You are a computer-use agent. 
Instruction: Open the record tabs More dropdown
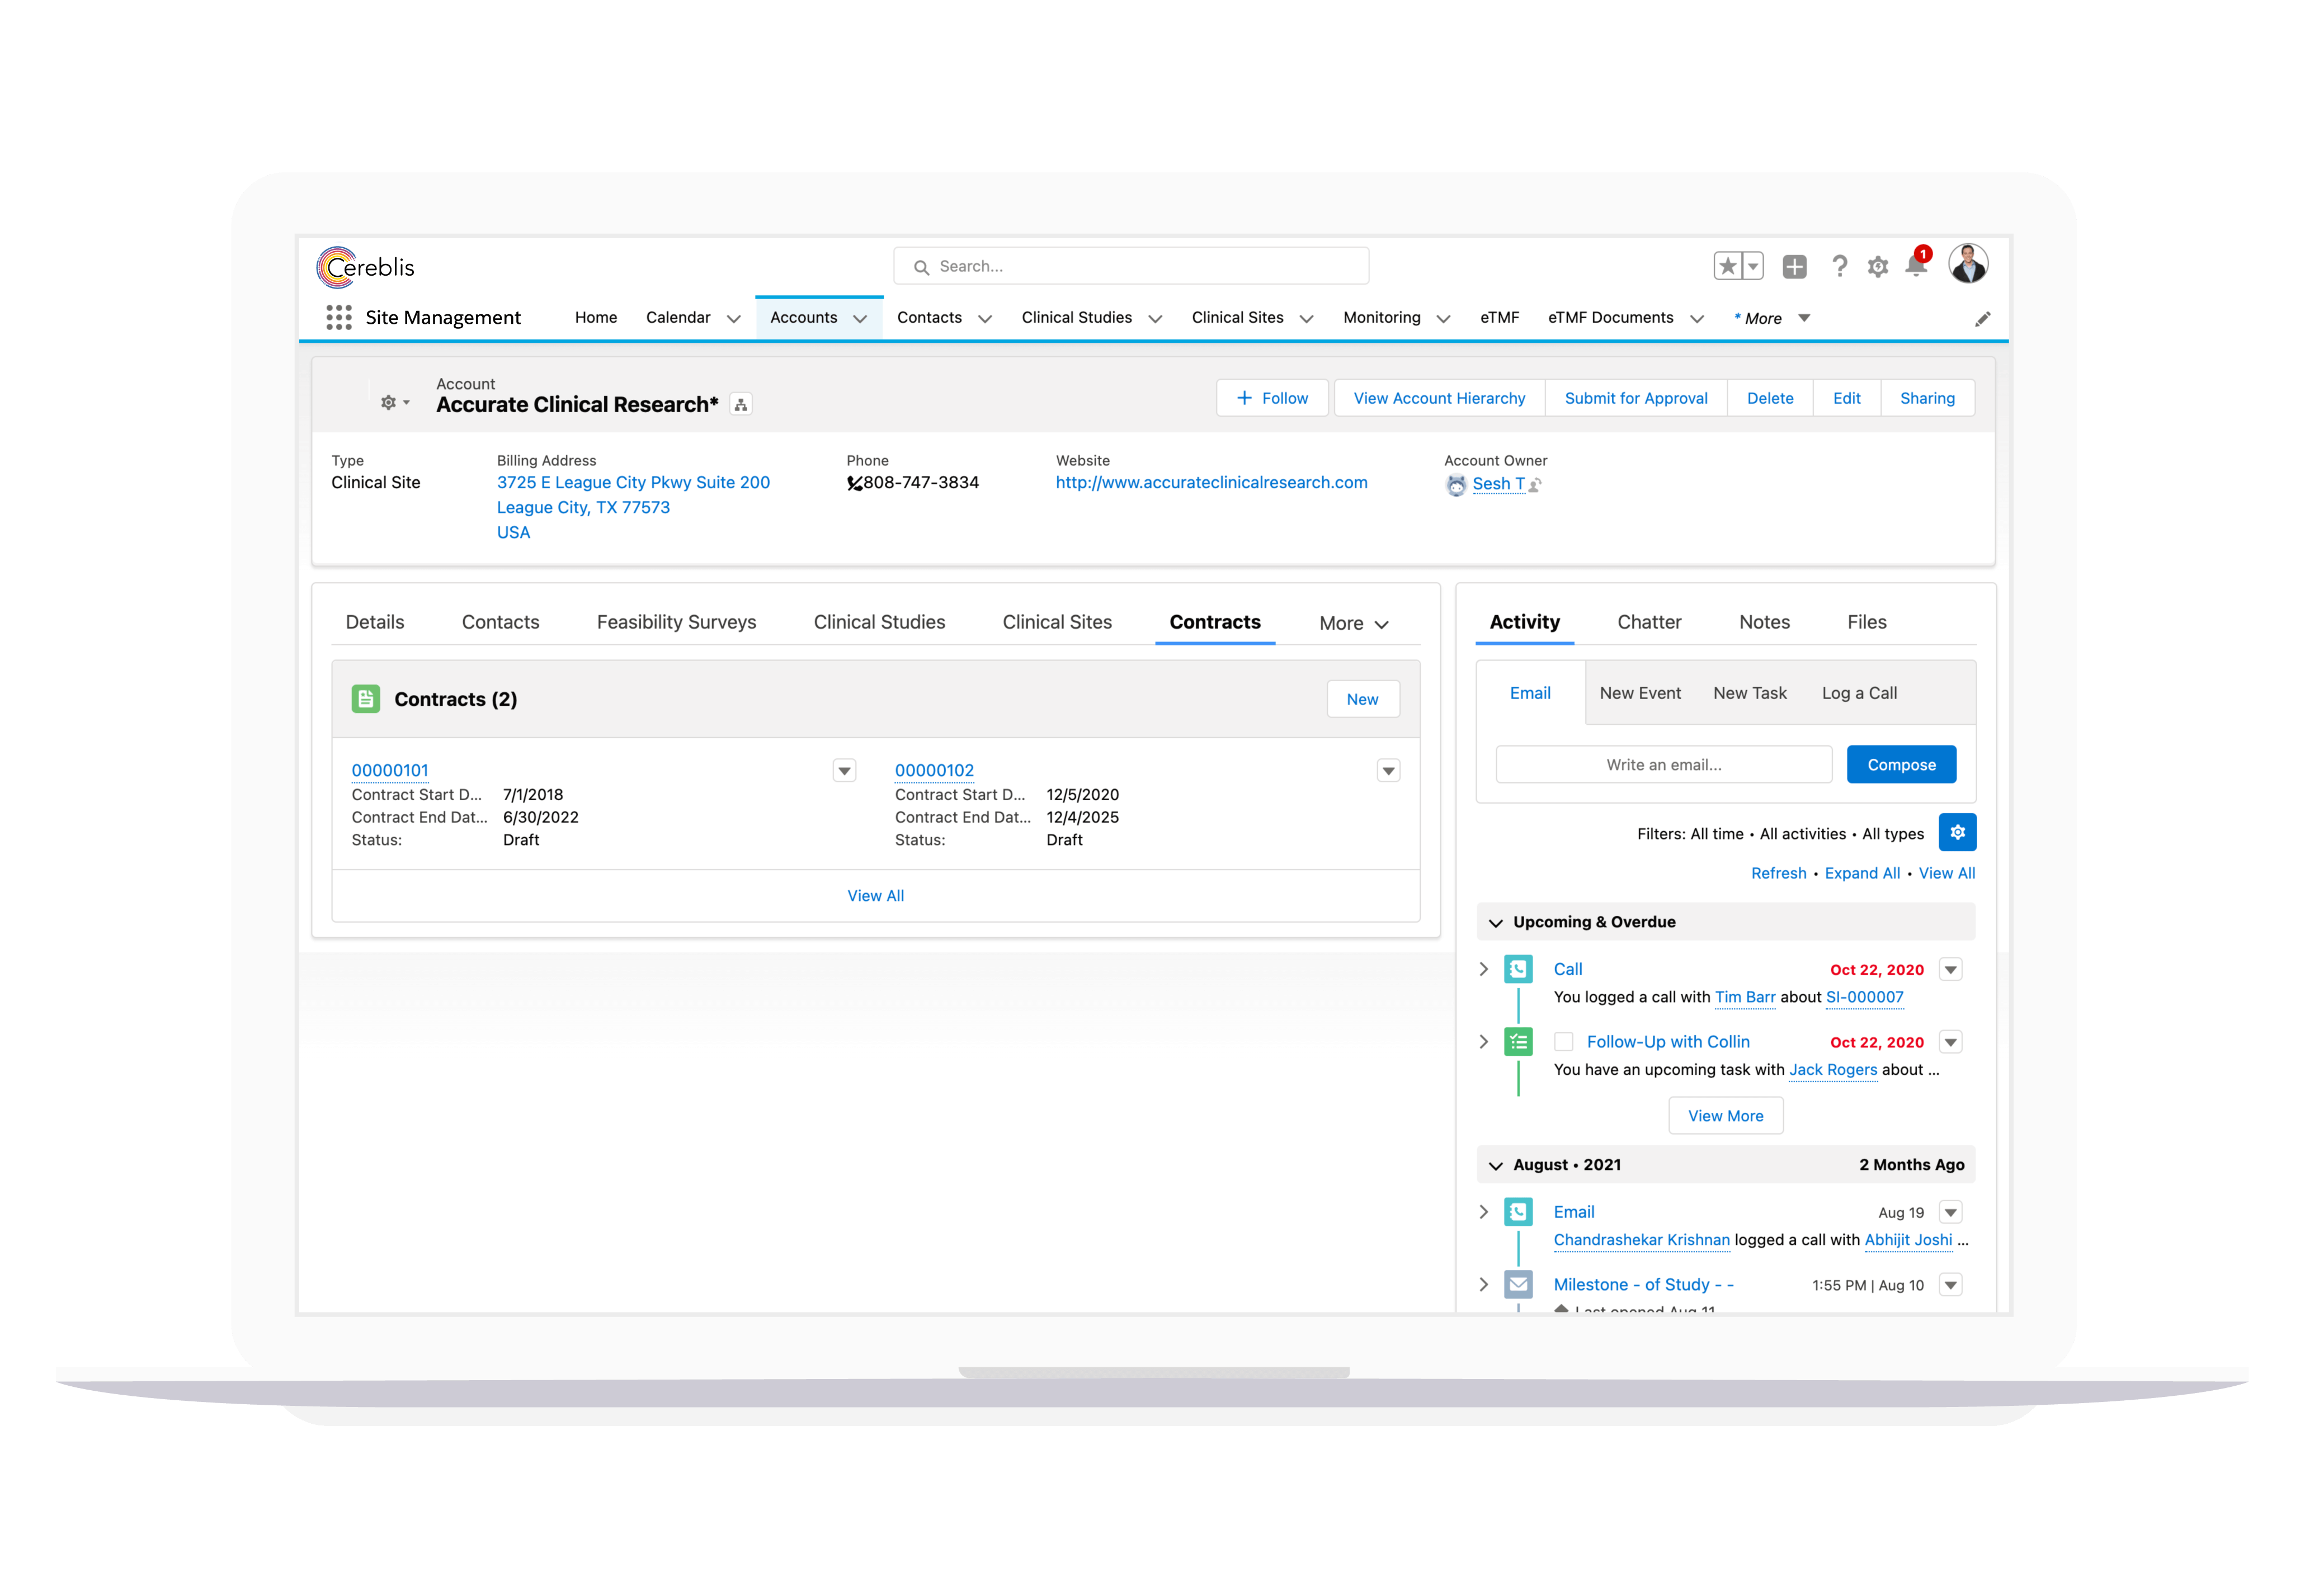click(1354, 623)
